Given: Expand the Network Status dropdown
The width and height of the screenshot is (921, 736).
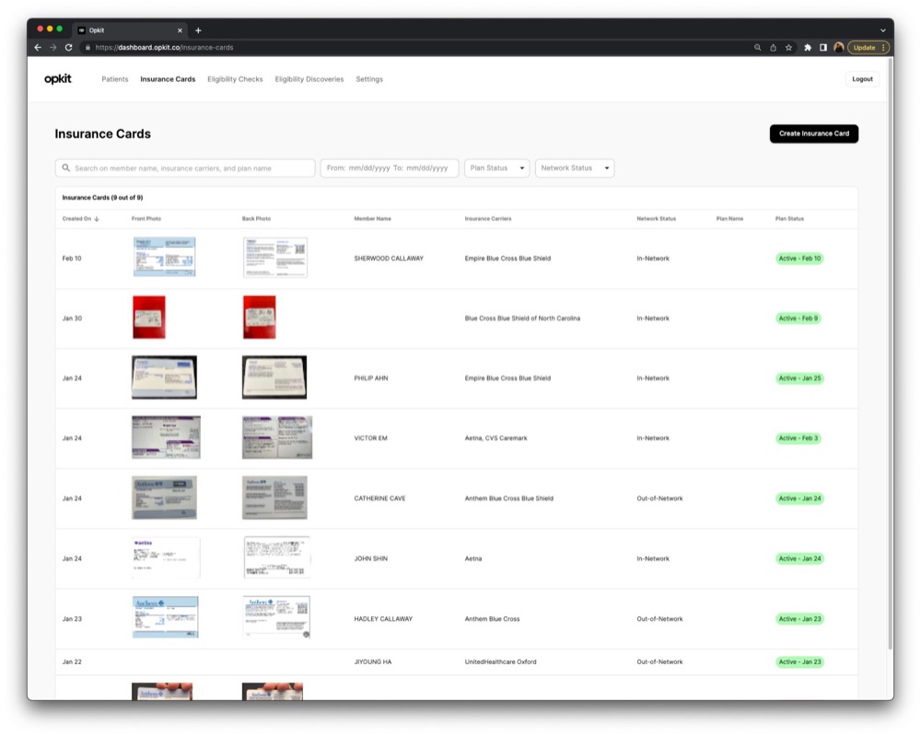Looking at the screenshot, I should pos(575,168).
